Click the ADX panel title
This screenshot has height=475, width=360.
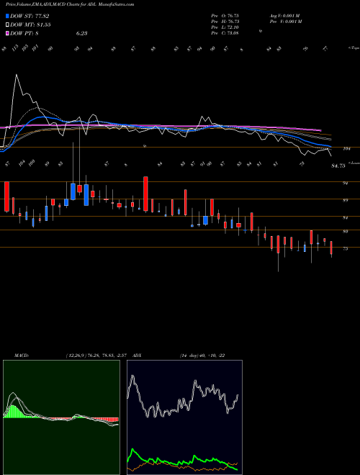137,356
